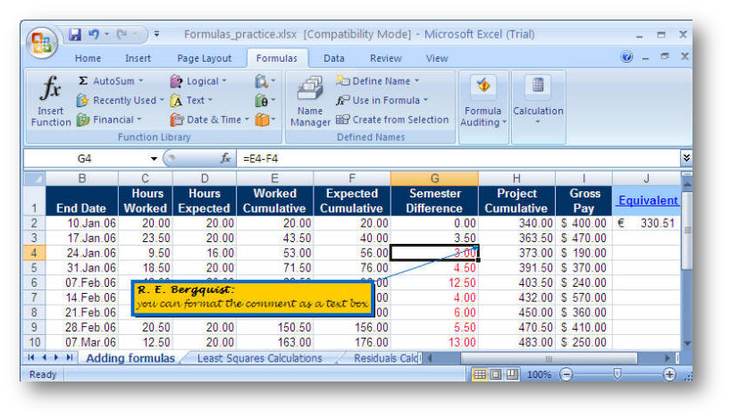Switch to Page Layout view in status bar
Image resolution: width=730 pixels, height=419 pixels.
497,374
